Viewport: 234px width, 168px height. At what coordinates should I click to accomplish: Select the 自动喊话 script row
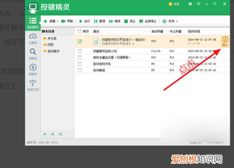click(x=153, y=70)
